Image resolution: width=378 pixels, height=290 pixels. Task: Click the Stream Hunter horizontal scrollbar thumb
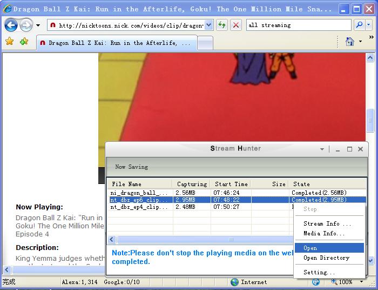(205, 240)
